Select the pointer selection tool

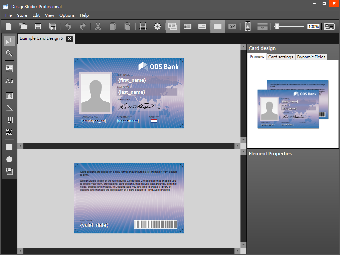pyautogui.click(x=9, y=41)
